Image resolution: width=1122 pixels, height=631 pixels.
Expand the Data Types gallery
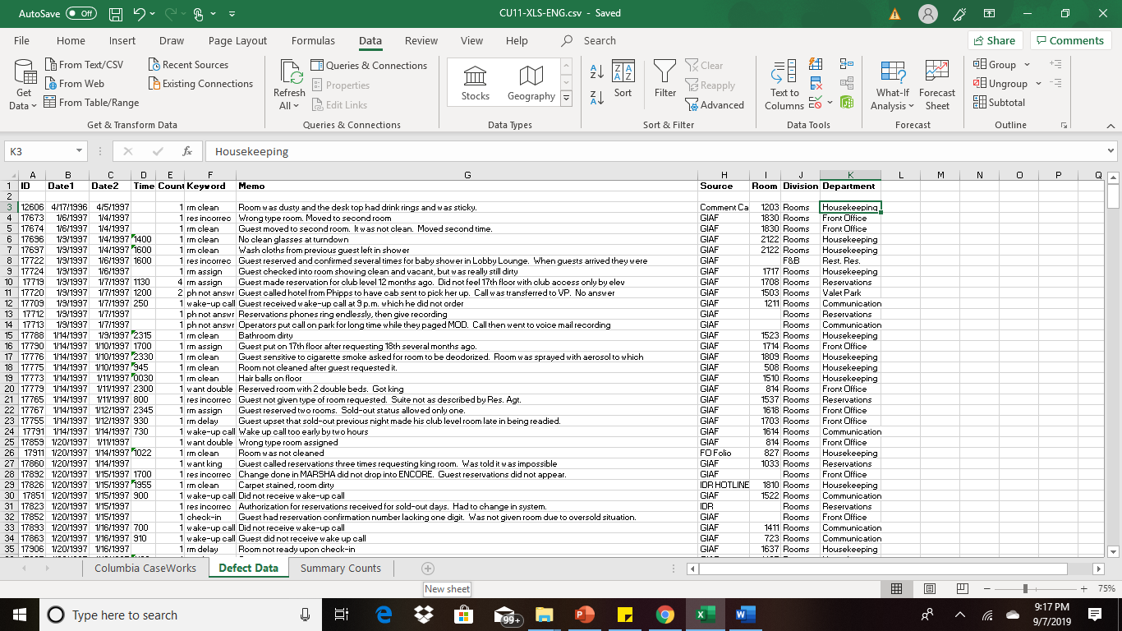(566, 98)
